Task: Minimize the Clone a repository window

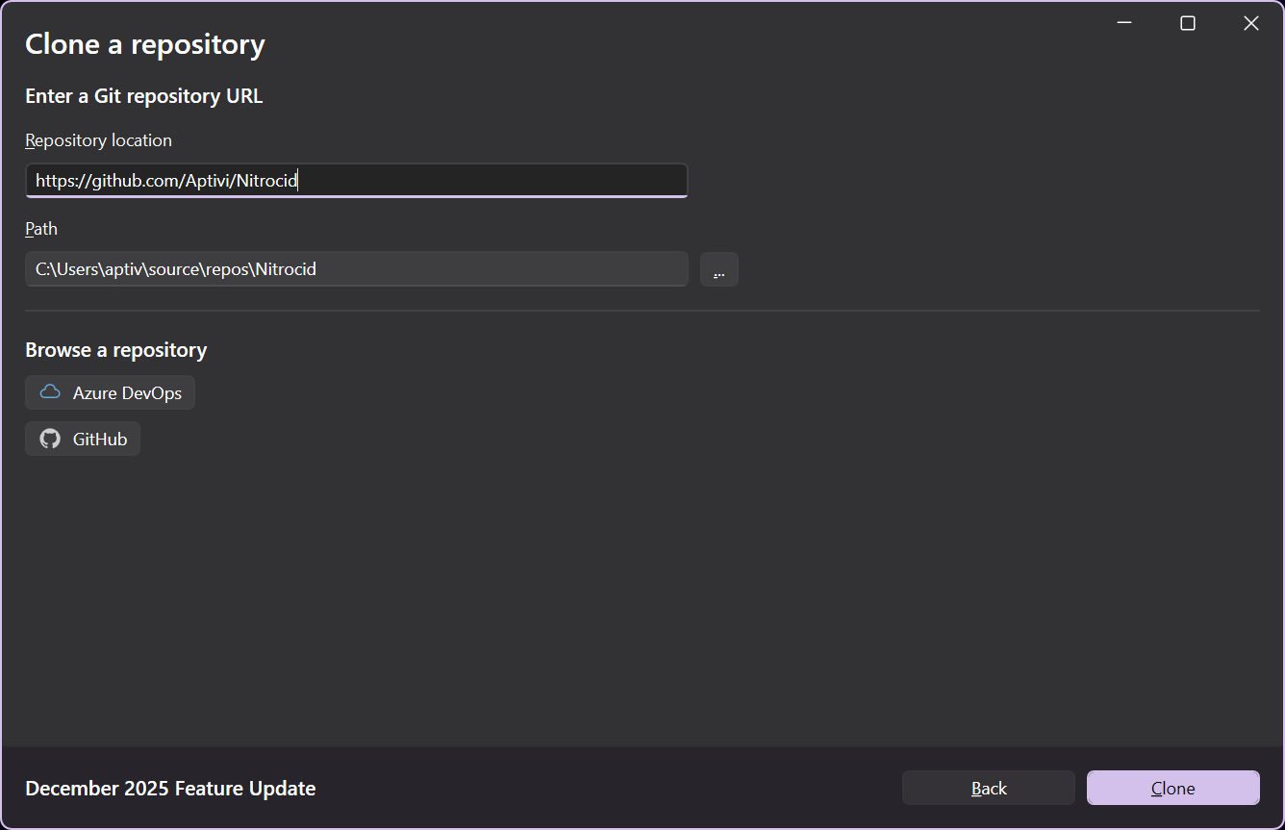Action: [1124, 23]
